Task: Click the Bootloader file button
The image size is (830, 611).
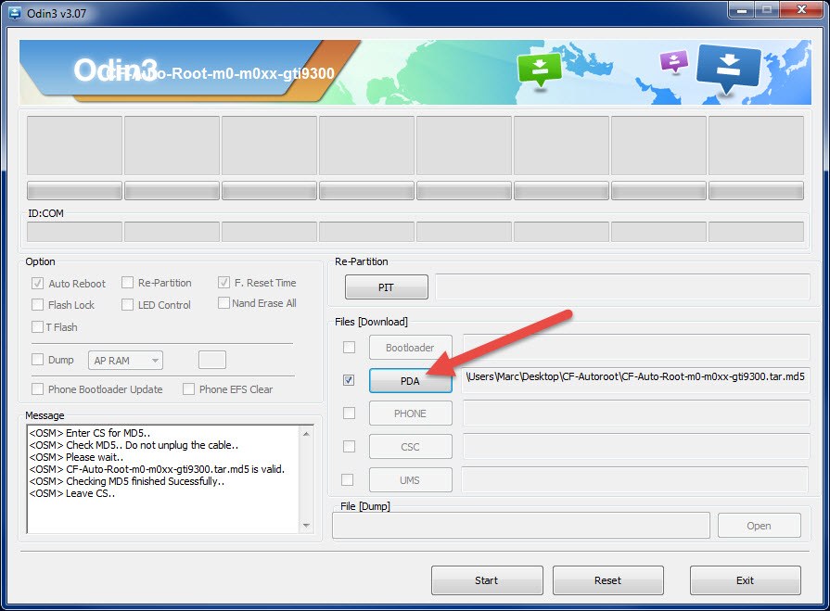Action: (411, 348)
